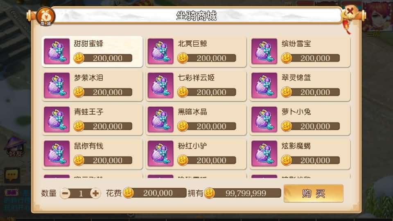This screenshot has width=393, height=221.
Task: Select the 甜甜蜜蜂 mount bag icon
Action: click(56, 52)
